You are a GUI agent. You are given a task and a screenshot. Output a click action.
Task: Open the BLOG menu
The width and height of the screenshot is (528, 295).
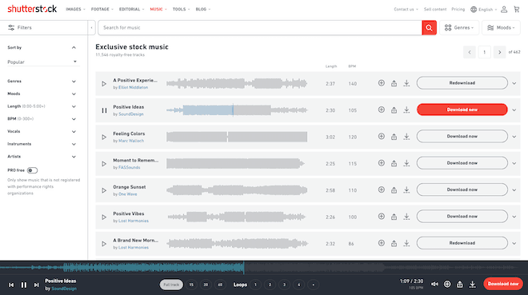[202, 10]
